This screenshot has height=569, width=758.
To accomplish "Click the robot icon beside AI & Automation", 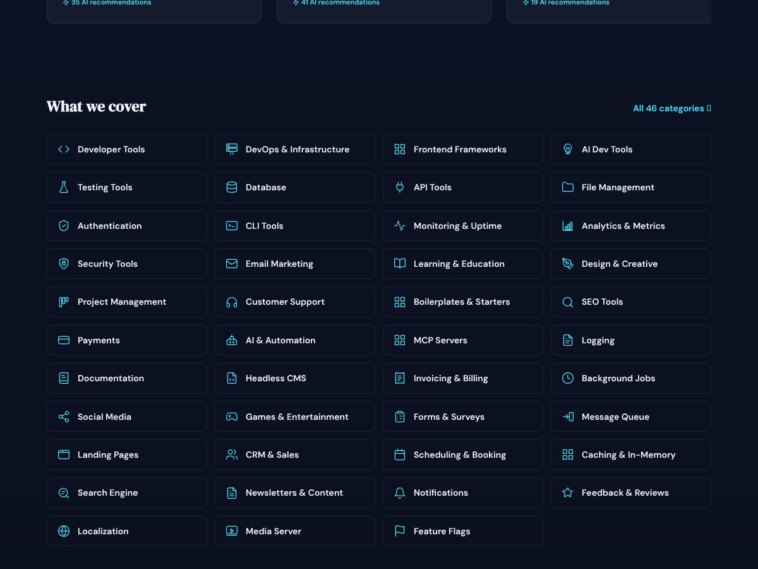I will tap(232, 340).
